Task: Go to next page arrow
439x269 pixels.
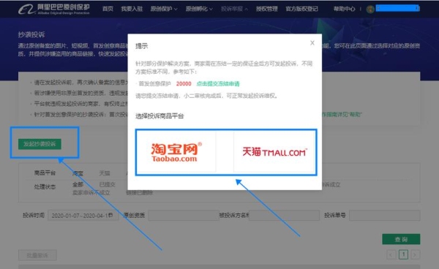Action: point(415,254)
